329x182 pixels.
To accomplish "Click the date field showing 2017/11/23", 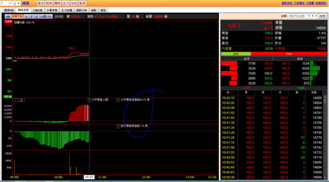I will pyautogui.click(x=298, y=16).
